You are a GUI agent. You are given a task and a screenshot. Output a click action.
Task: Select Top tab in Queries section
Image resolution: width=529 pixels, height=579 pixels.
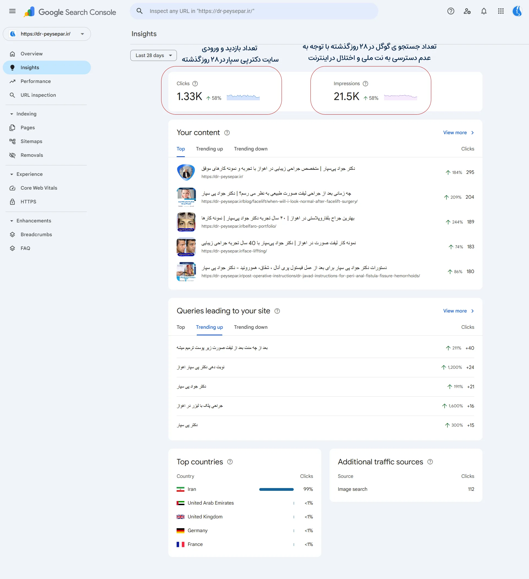click(181, 327)
